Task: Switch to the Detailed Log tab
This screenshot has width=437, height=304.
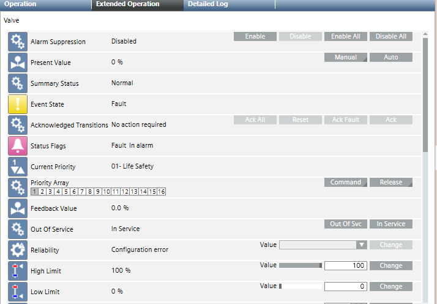Action: tap(208, 4)
